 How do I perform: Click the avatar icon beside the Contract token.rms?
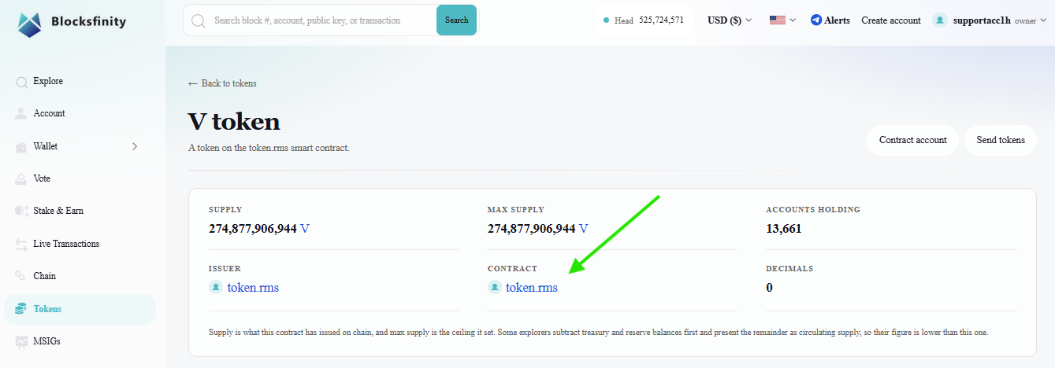coord(495,288)
